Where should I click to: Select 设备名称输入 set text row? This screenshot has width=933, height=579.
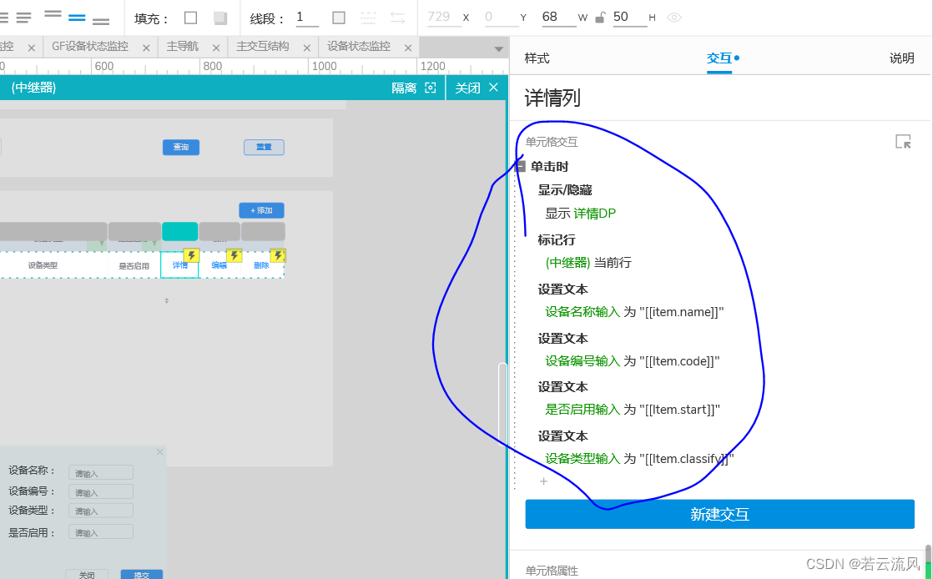634,312
